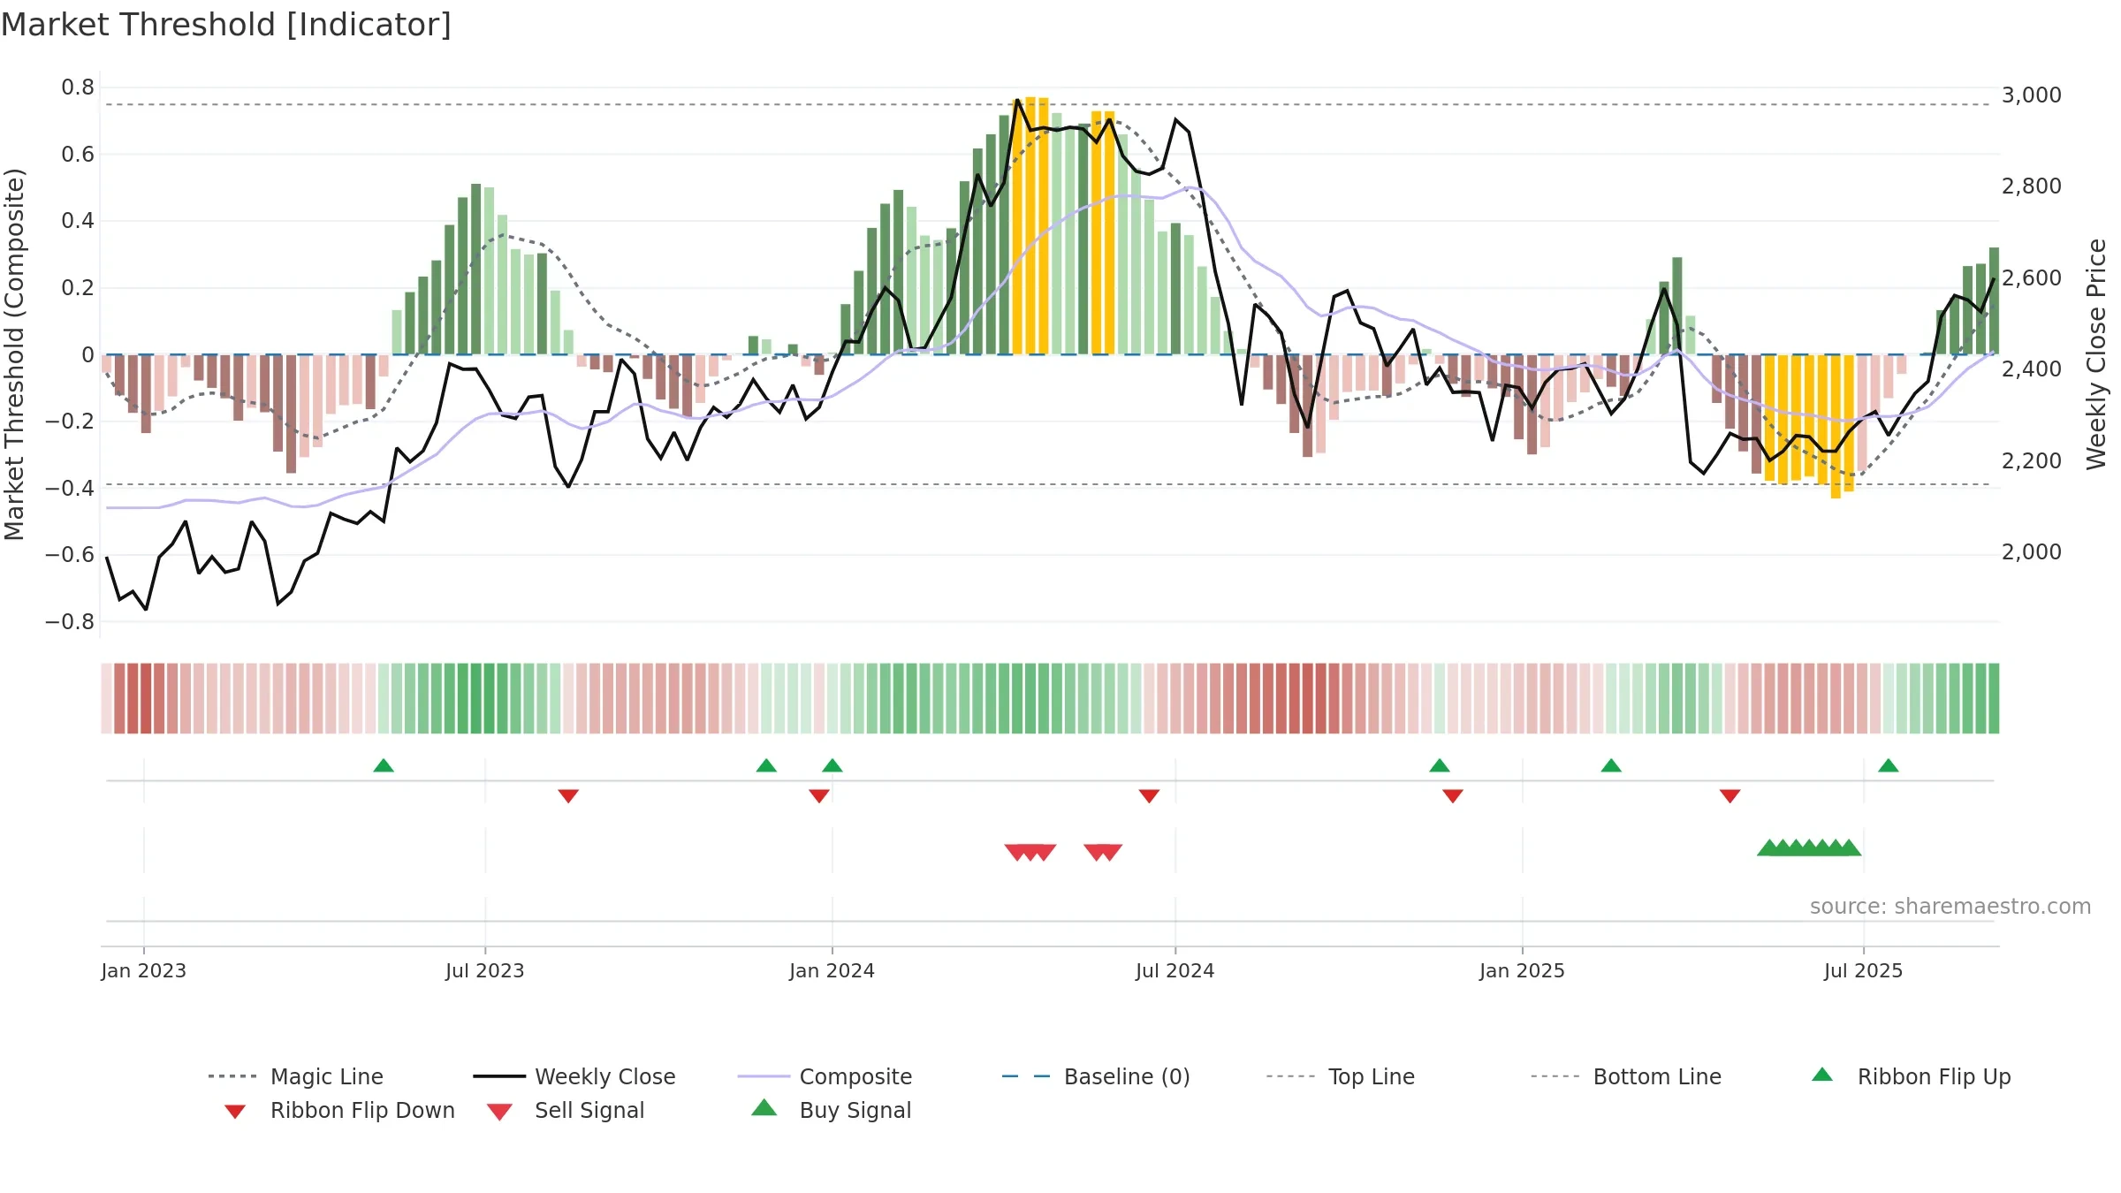The width and height of the screenshot is (2121, 1193).
Task: Click the red Sell Signal legend triangle
Action: point(499,1112)
